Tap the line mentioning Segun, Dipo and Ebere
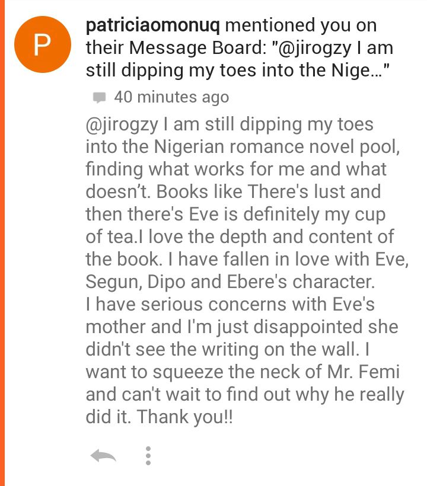Screen dimensions: 427x486 pos(230,282)
